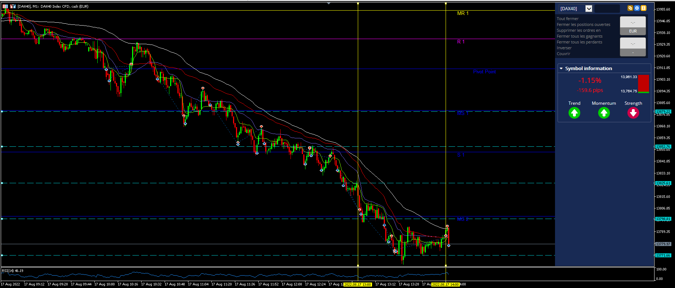Open the DAX40 symbol dropdown
Viewport: 675px width, 288px height.
(589, 8)
